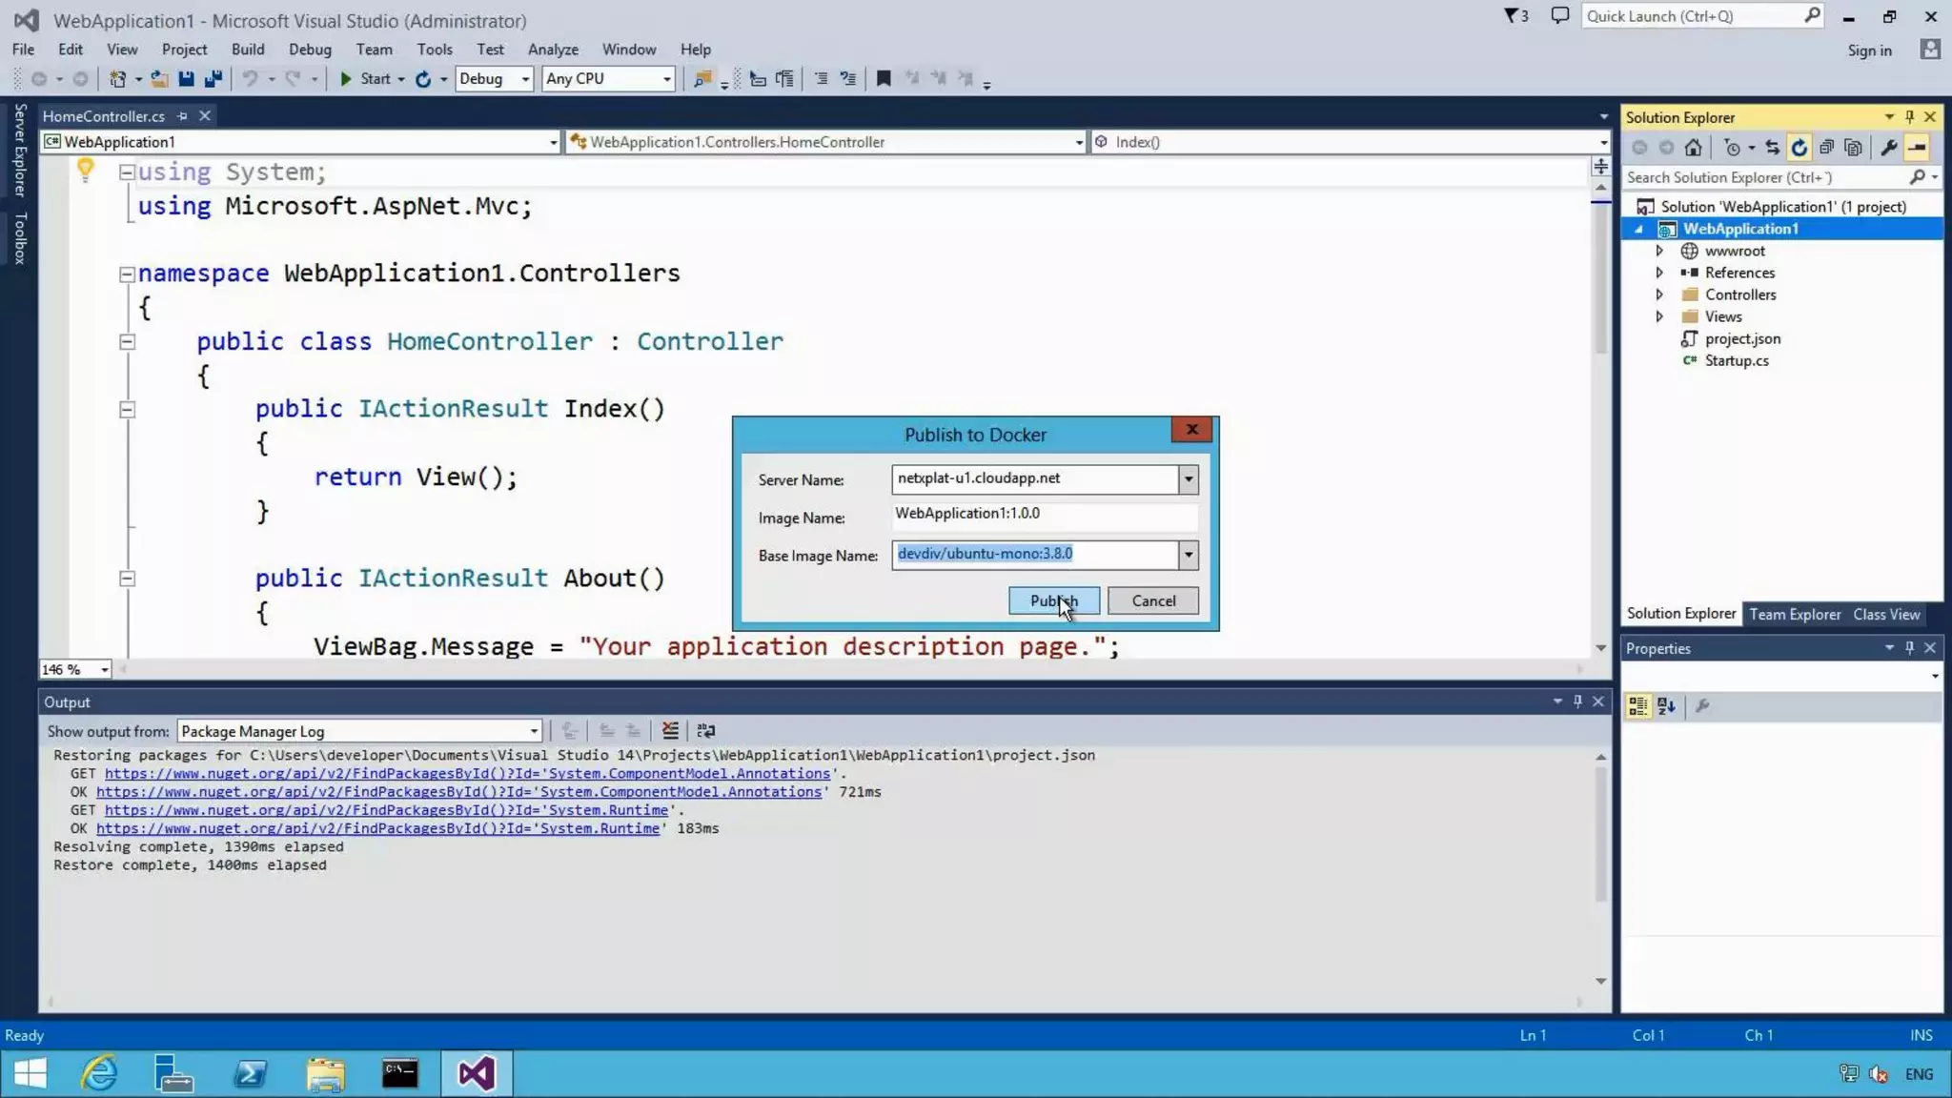Click Show All Files icon in Solution Explorer
Viewport: 1952px width, 1098px height.
[x=1853, y=148]
